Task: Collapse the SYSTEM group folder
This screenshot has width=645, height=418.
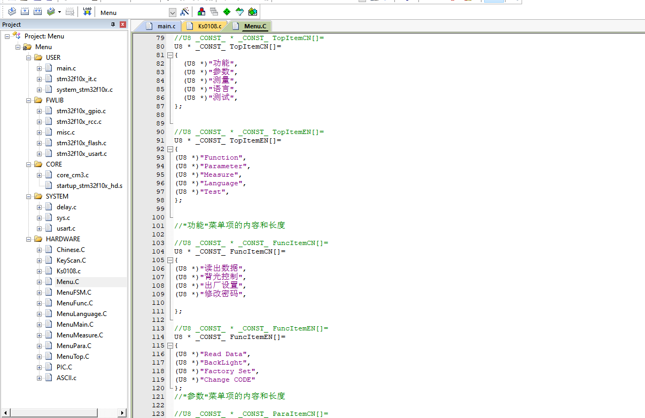Action: [29, 196]
